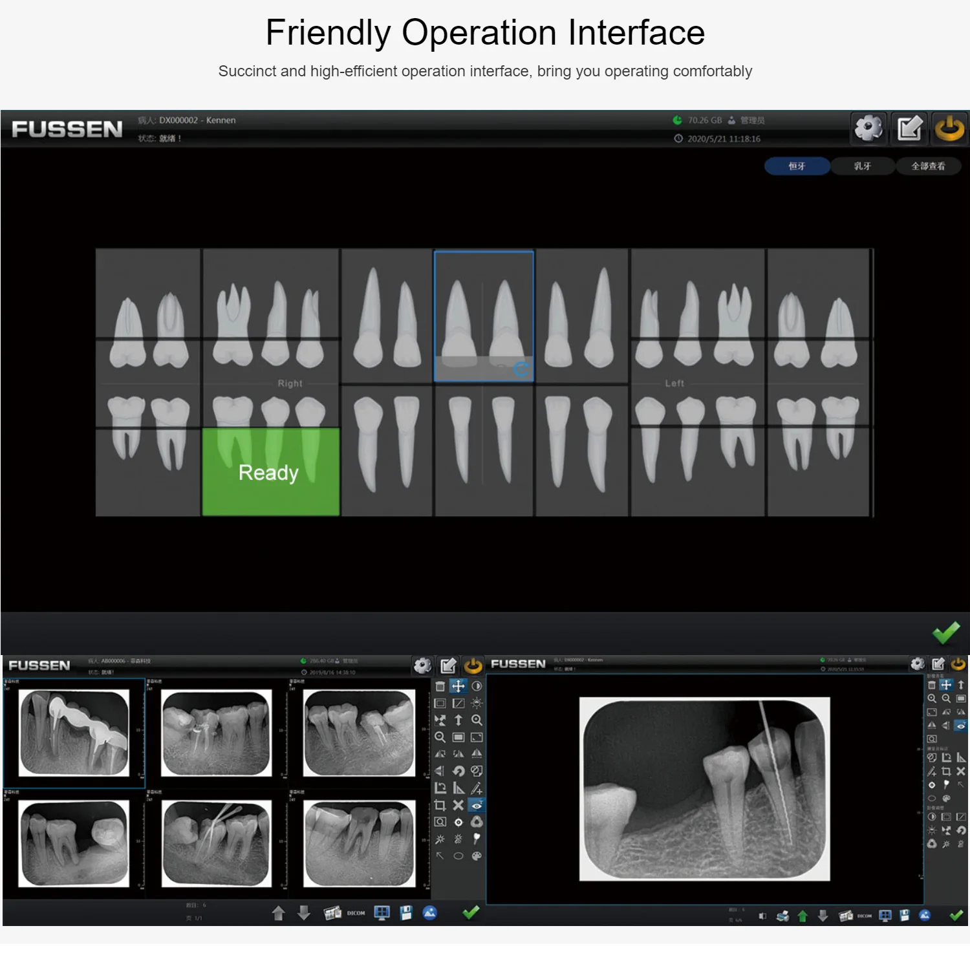Confirm with the large green checkmark, top window
This screenshot has height=970, width=970.
pyautogui.click(x=945, y=632)
